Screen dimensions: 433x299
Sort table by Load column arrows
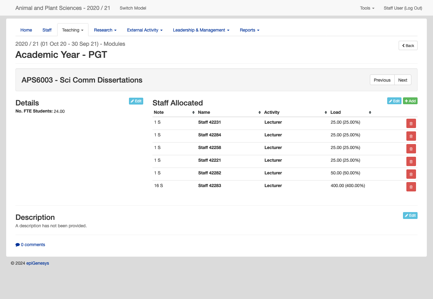tap(370, 113)
